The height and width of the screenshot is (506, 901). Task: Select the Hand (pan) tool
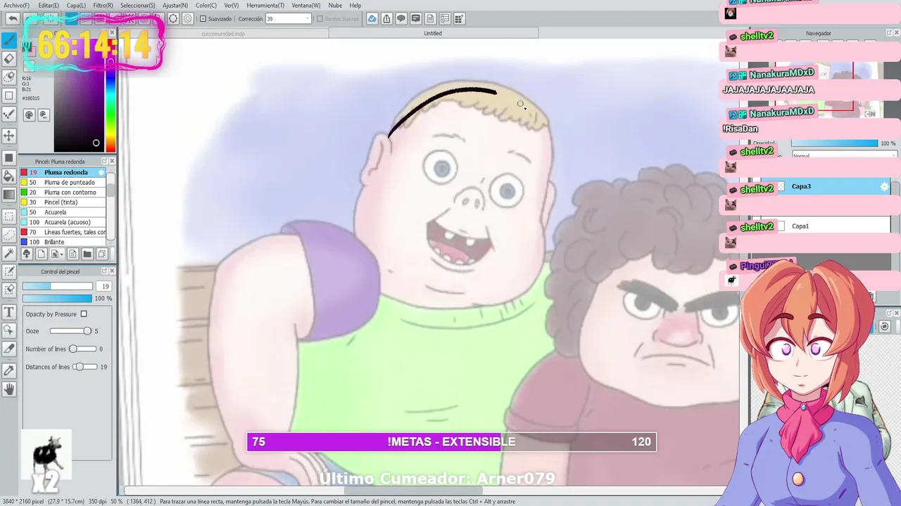[x=9, y=389]
